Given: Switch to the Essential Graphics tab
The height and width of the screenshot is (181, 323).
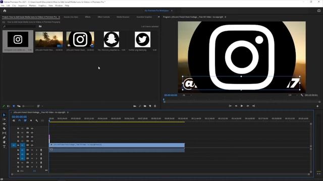Looking at the screenshot, I should (x=144, y=17).
